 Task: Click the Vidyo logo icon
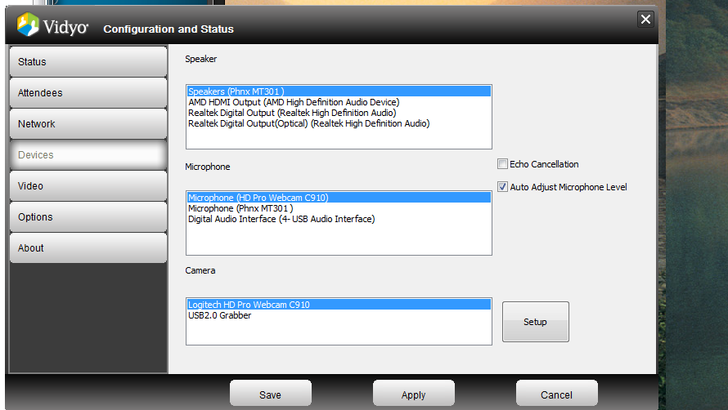(28, 25)
